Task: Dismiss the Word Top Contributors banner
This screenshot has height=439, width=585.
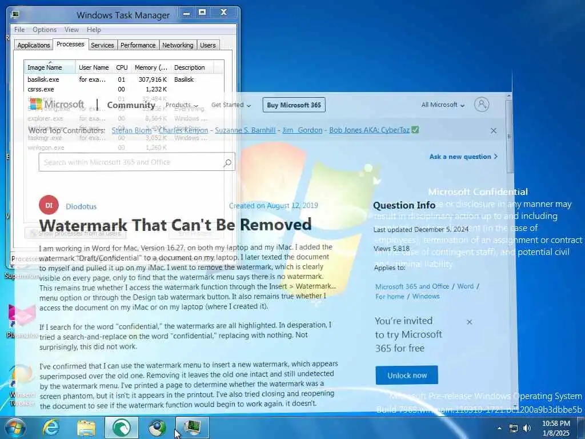Action: 493,131
